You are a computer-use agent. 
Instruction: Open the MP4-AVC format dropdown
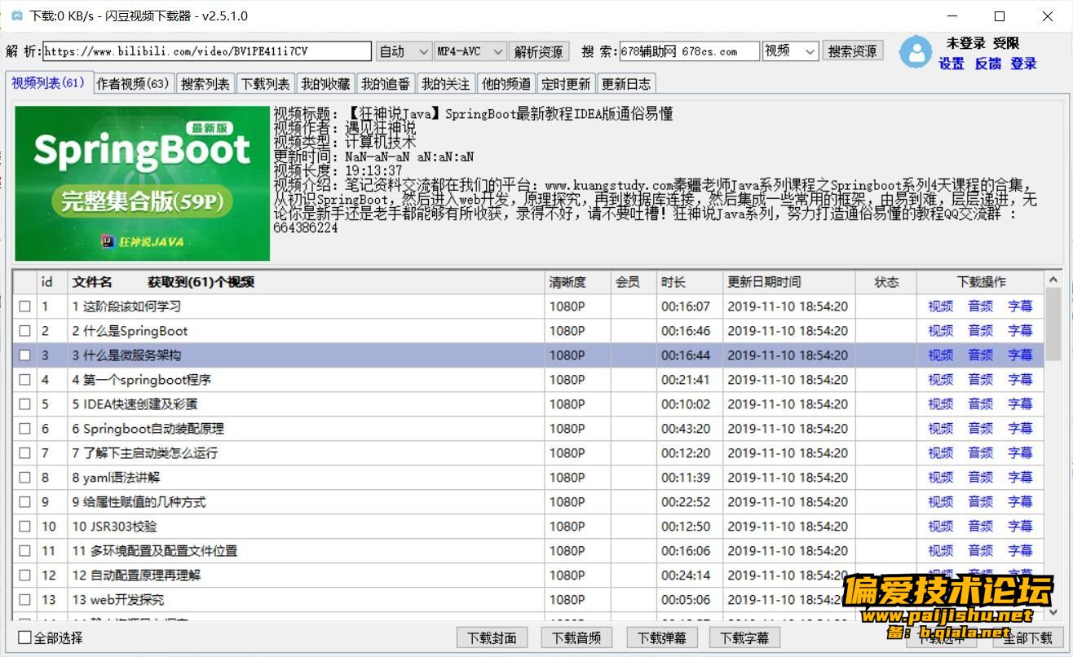pos(470,51)
